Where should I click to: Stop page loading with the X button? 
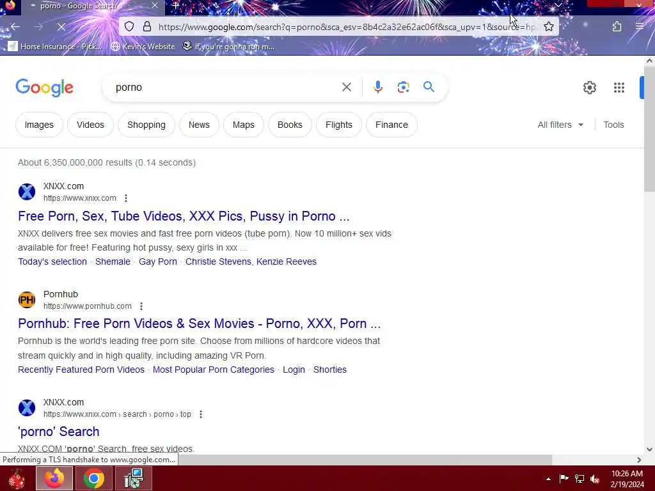coord(61,27)
